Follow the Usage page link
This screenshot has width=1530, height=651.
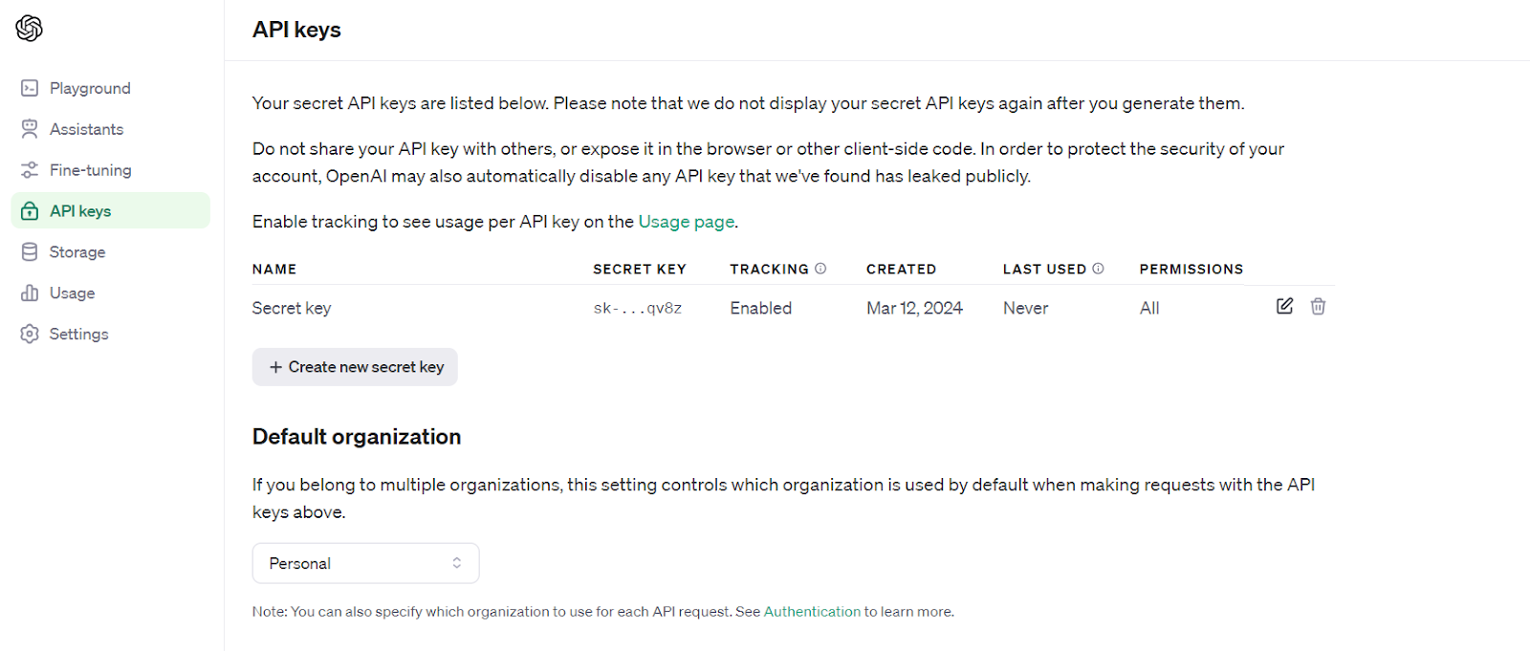point(687,222)
